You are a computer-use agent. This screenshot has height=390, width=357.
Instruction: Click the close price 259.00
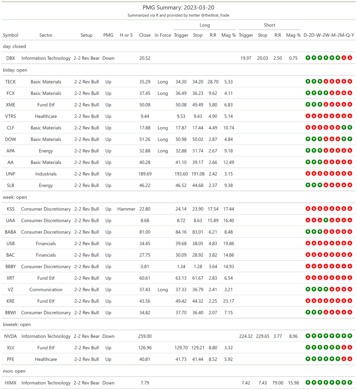tap(145, 336)
